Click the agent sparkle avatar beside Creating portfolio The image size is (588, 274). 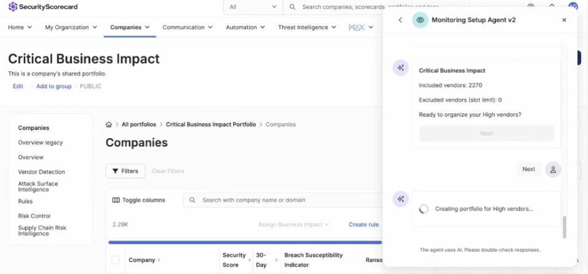click(x=400, y=199)
